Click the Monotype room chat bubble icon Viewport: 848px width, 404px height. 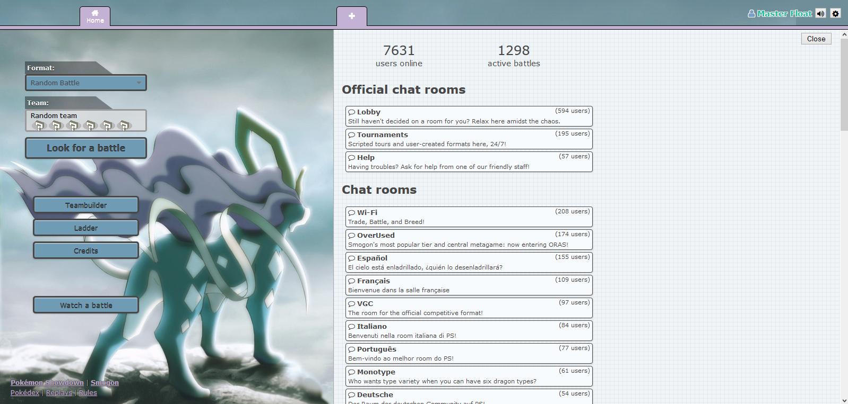[x=351, y=372]
